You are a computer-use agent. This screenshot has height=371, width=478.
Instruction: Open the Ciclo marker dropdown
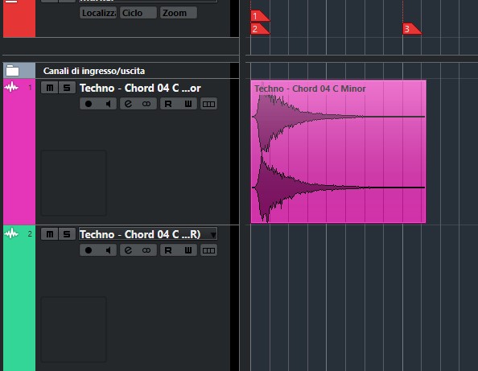(x=138, y=13)
